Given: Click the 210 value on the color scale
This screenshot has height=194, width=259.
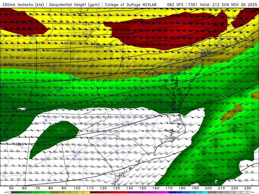Looking at the screenshot, I should coord(221,188).
